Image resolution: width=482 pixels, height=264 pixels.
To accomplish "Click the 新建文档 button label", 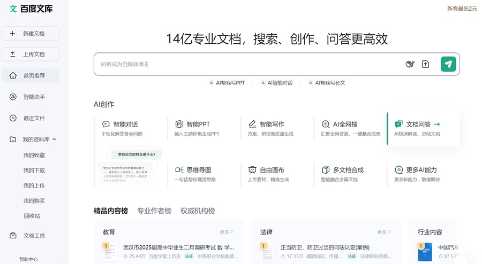I will (34, 34).
